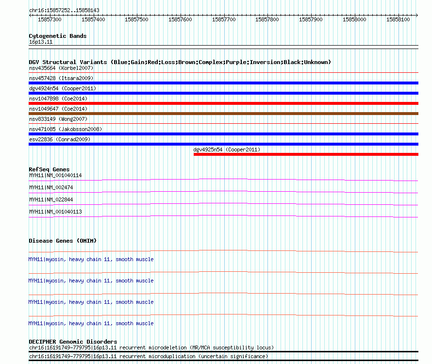Click ruler position 15857300
Viewport: 432px width, 364px height.
click(50, 19)
